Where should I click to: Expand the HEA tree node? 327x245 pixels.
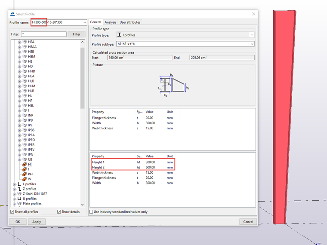pos(19,42)
